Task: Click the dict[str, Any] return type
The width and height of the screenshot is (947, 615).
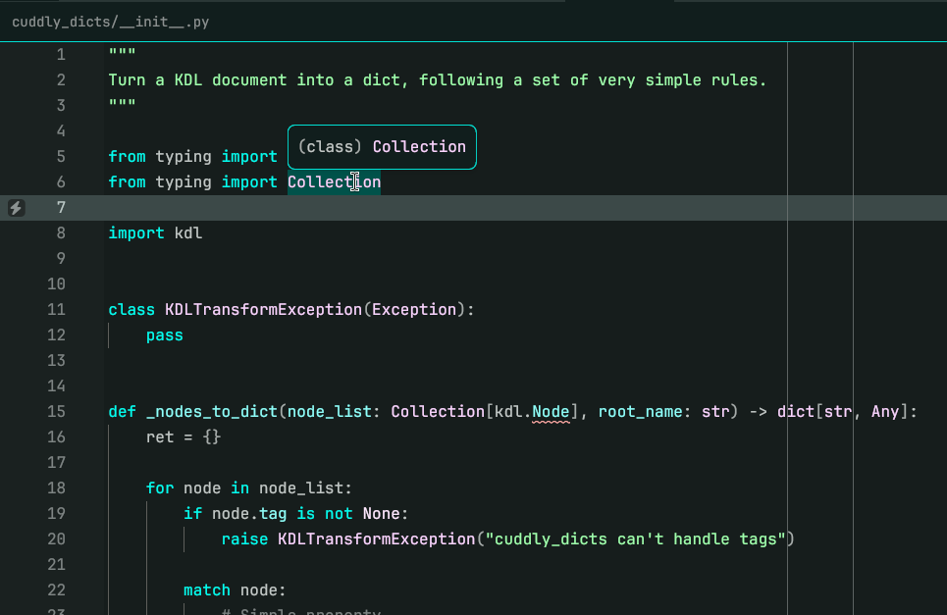Action: tap(843, 412)
